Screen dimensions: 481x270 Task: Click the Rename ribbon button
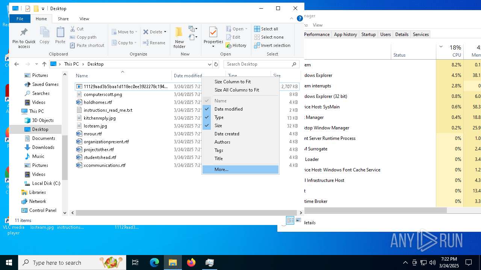[x=154, y=43]
